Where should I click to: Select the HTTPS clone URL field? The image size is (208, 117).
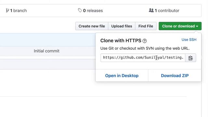(143, 58)
